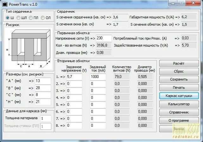Image resolution: width=203 pixels, height=142 pixels.
Task: Click primary wire diameter value 0,08
Action: (104, 53)
